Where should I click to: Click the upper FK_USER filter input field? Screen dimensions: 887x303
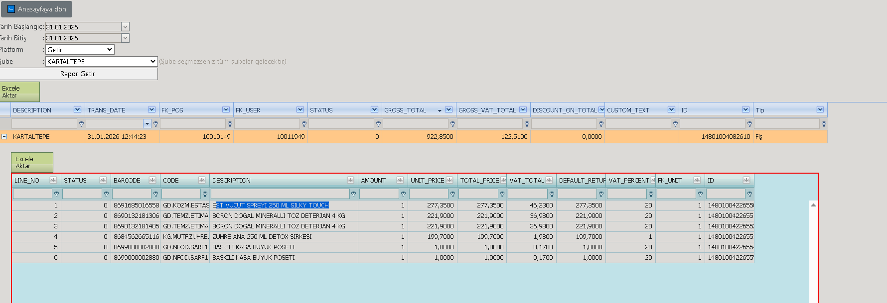click(268, 123)
